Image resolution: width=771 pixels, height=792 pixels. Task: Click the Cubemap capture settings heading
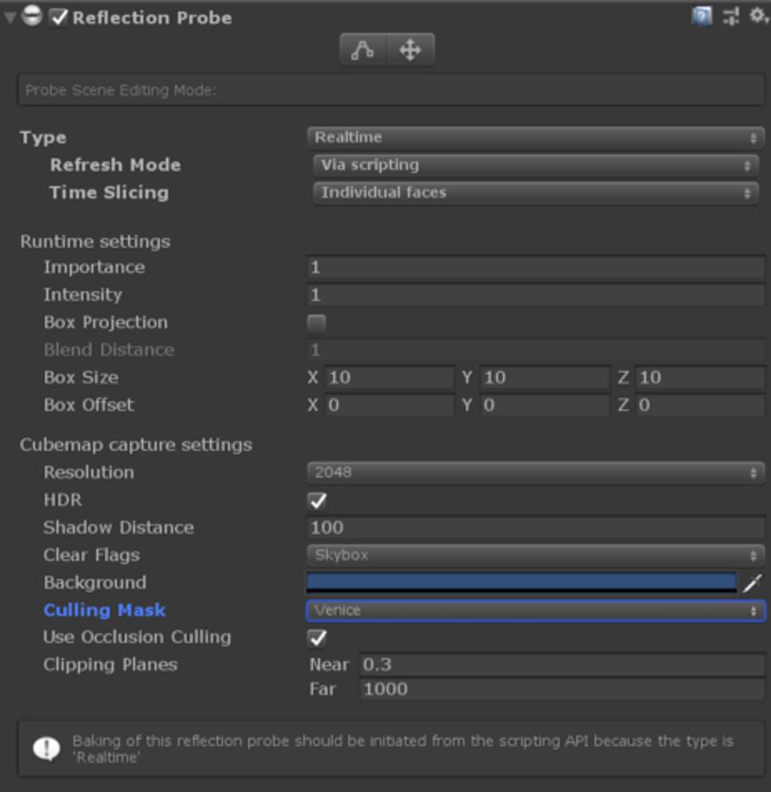(136, 445)
